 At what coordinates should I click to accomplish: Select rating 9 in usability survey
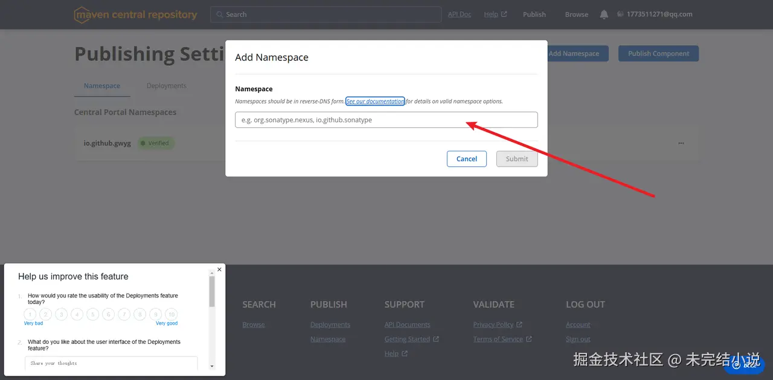pyautogui.click(x=155, y=314)
